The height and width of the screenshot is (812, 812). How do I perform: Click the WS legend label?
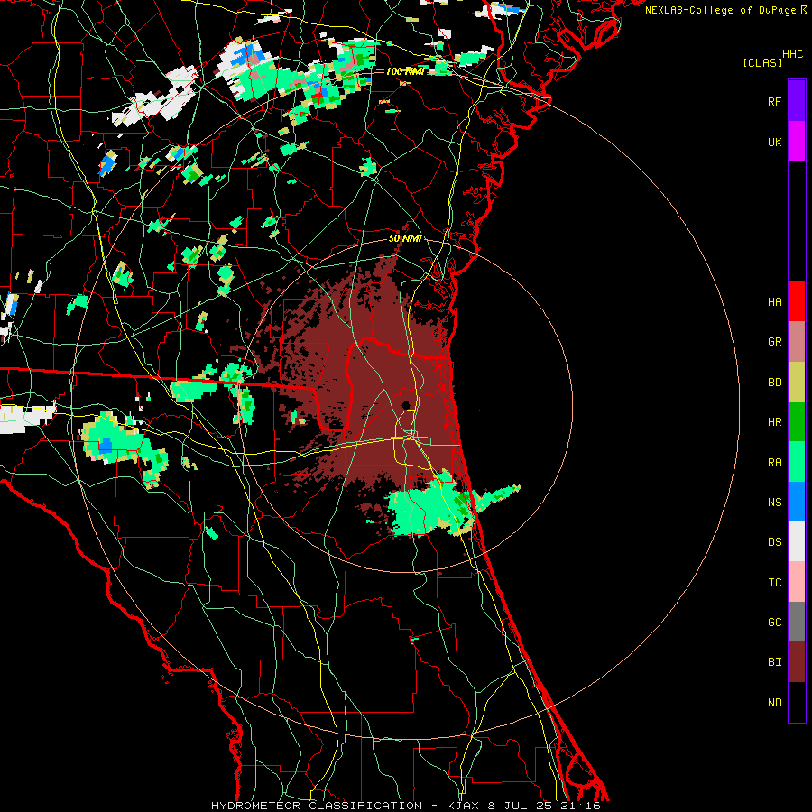[x=774, y=502]
